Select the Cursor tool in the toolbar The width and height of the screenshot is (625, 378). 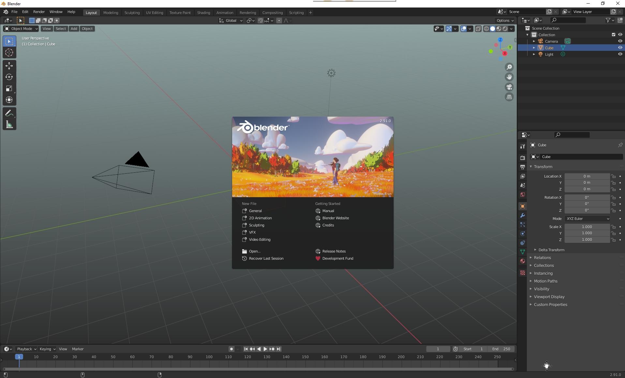coord(9,53)
